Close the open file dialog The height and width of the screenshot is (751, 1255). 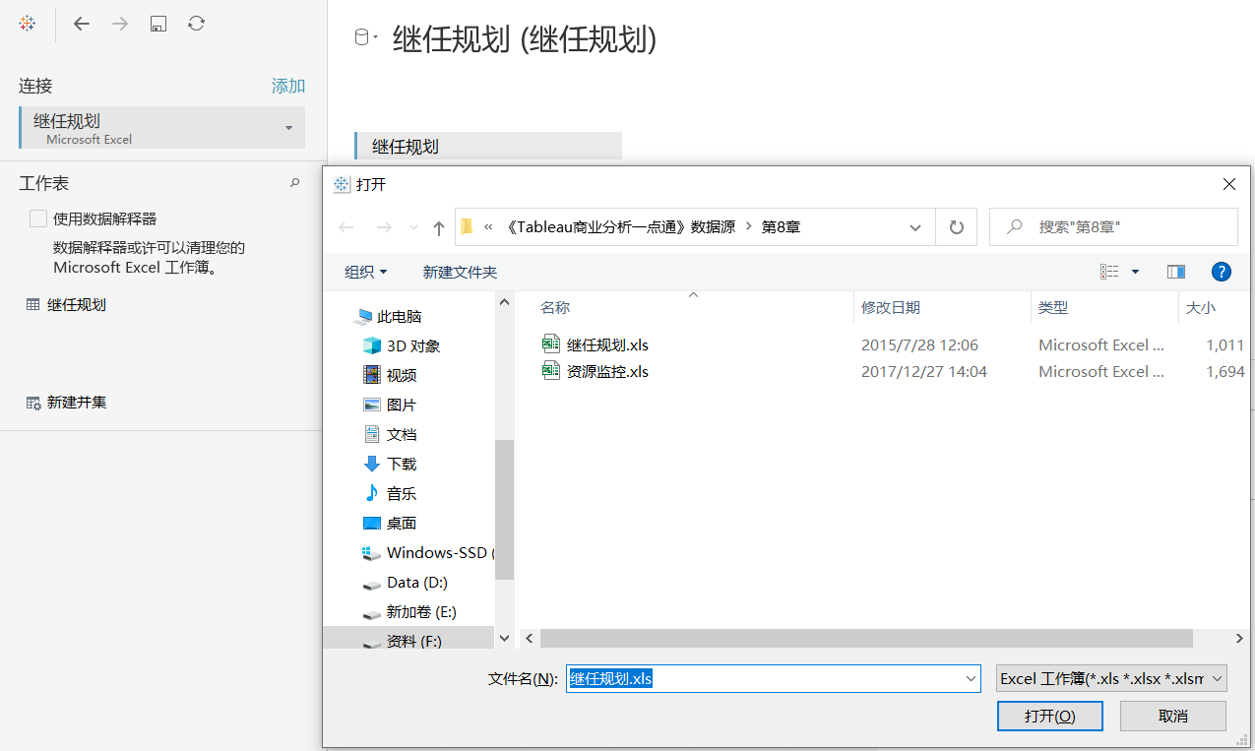click(x=1229, y=184)
